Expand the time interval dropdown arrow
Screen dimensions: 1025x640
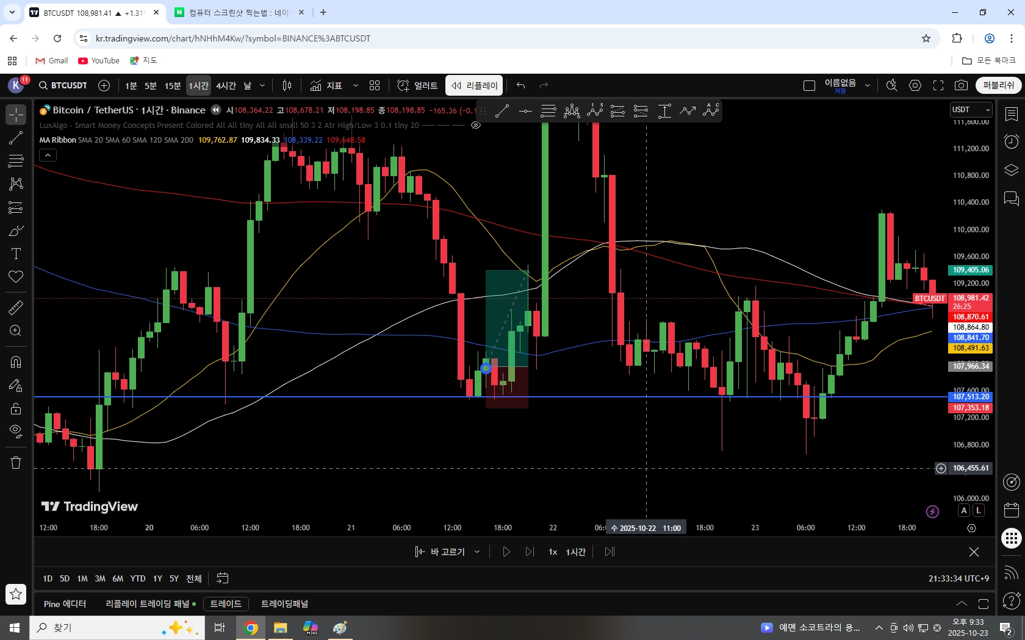(262, 86)
